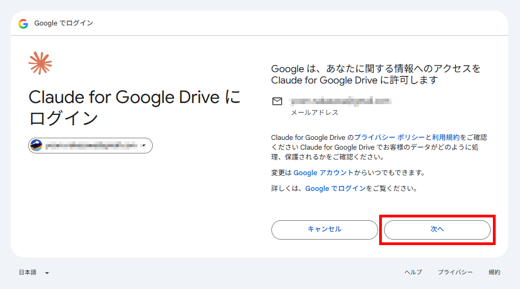Screen dimensions: 520x289
Task: Click the ヘルプ footer link
Action: 413,272
